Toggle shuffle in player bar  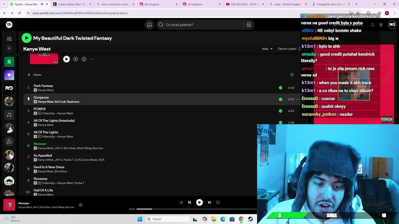(181, 203)
